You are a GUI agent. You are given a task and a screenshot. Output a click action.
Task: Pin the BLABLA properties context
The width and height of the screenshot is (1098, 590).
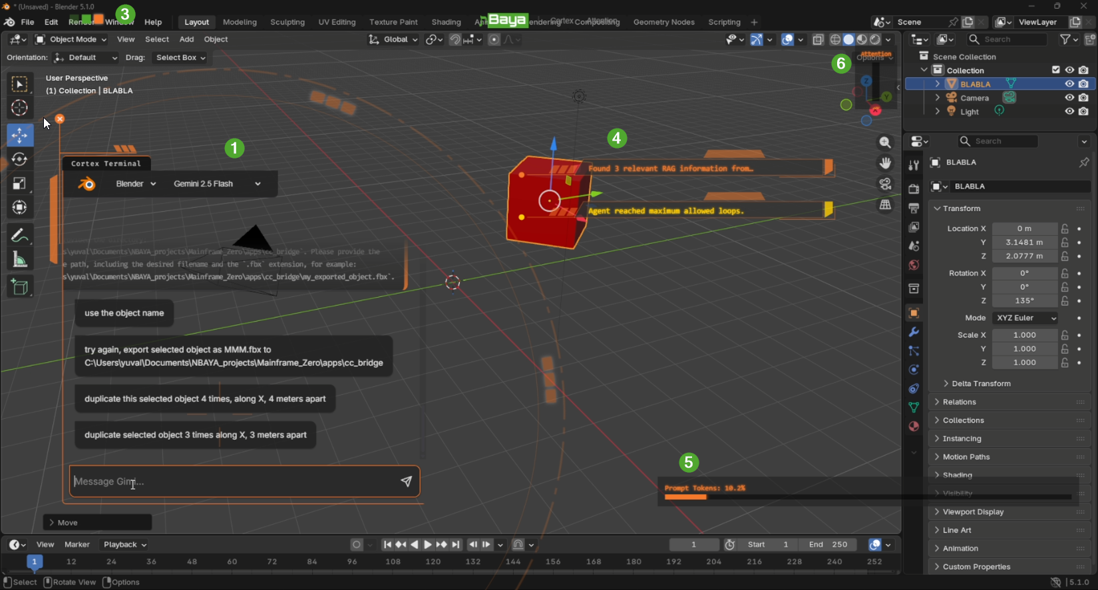(x=1084, y=162)
